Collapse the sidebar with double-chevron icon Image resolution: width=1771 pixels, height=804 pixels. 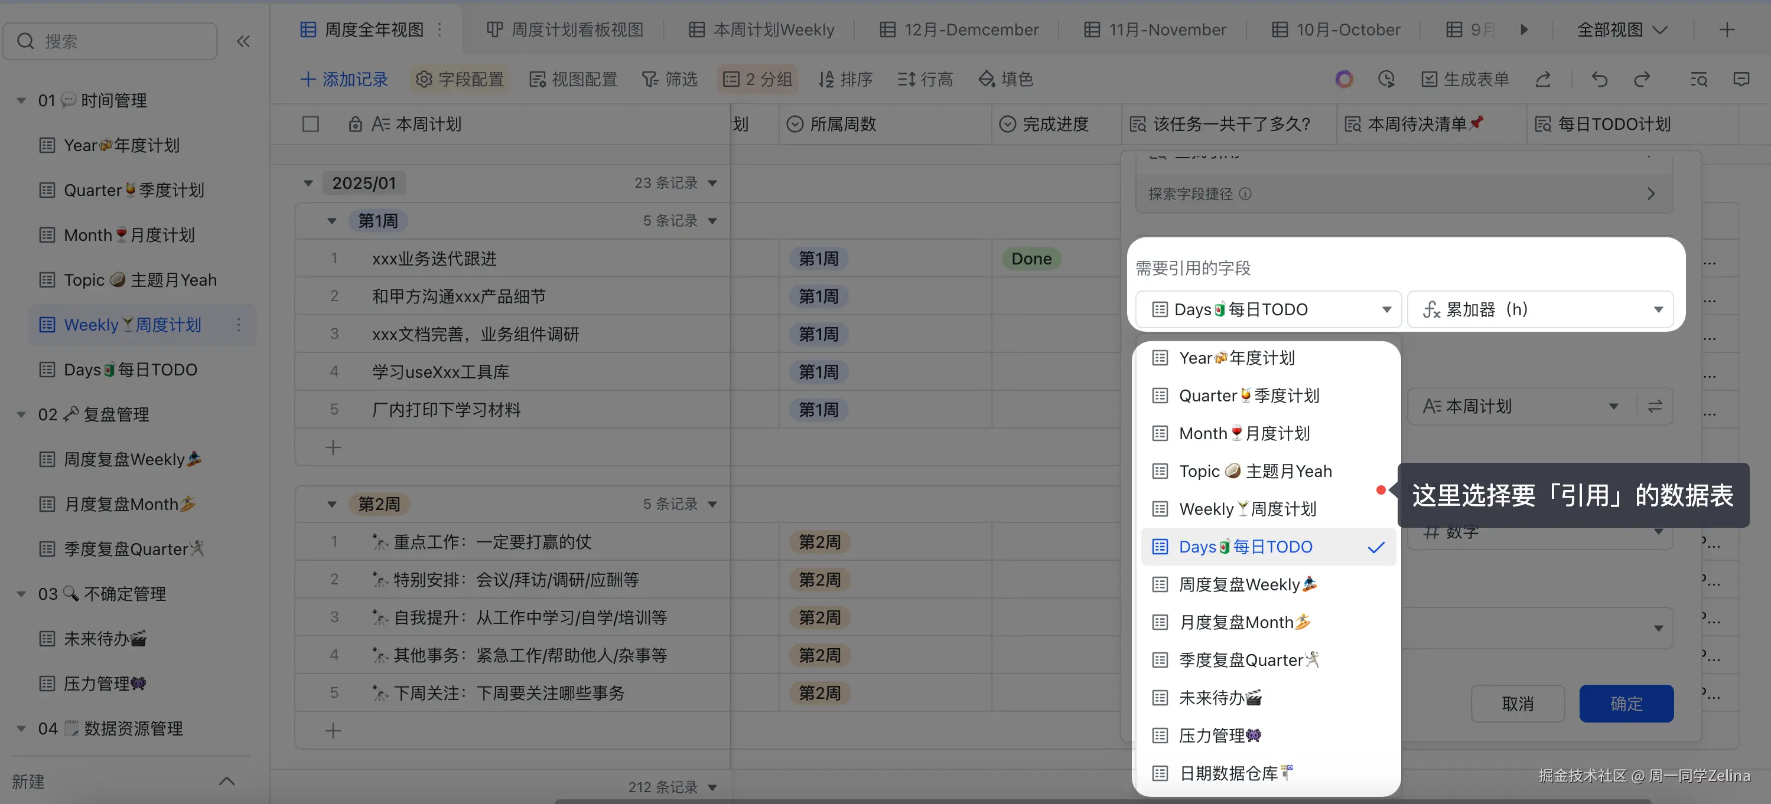pos(243,41)
